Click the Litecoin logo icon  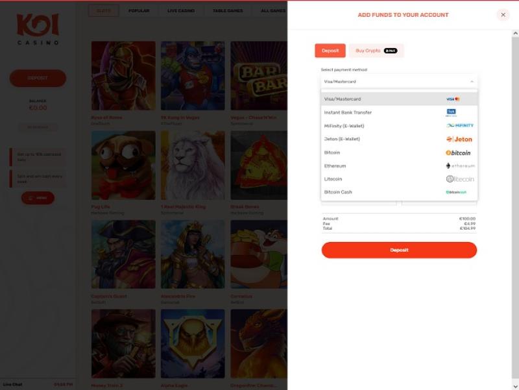pos(460,179)
